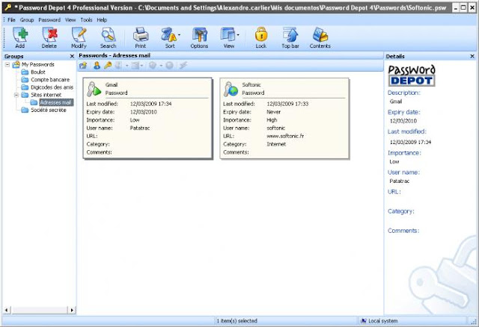Viewport: 479px width, 327px height.
Task: Click the open folder icon in passwords toolbar
Action: point(83,65)
